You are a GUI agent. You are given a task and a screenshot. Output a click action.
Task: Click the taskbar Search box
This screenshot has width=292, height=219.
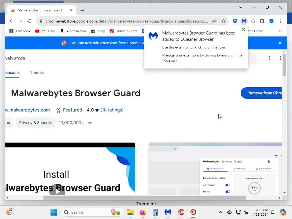tap(92, 212)
